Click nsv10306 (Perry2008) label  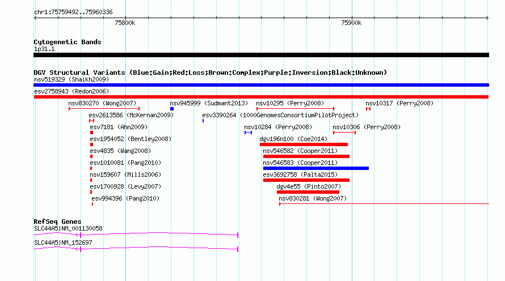(367, 127)
